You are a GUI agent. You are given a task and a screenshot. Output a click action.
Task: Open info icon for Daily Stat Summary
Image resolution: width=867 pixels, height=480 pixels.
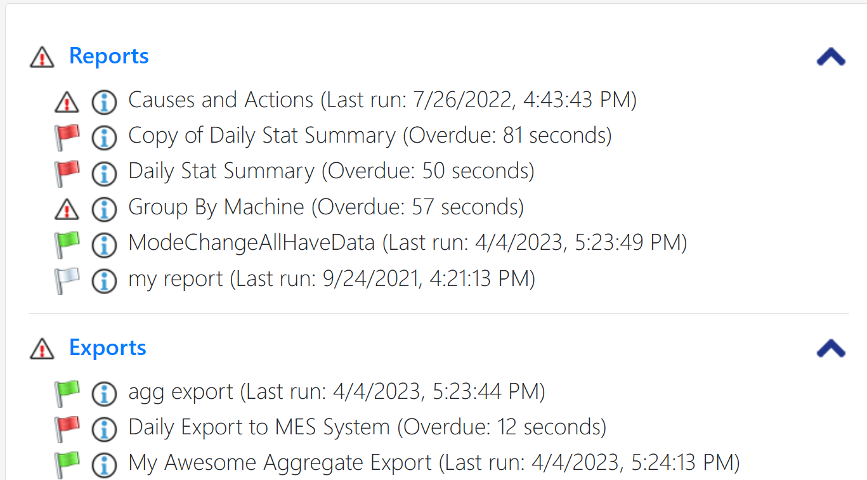104,172
